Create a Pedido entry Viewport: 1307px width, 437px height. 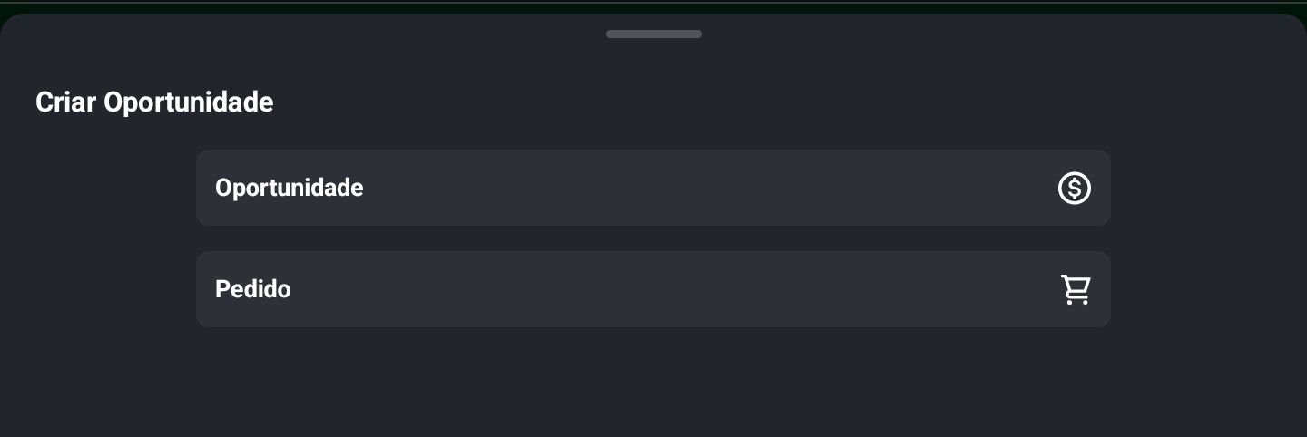coord(653,289)
